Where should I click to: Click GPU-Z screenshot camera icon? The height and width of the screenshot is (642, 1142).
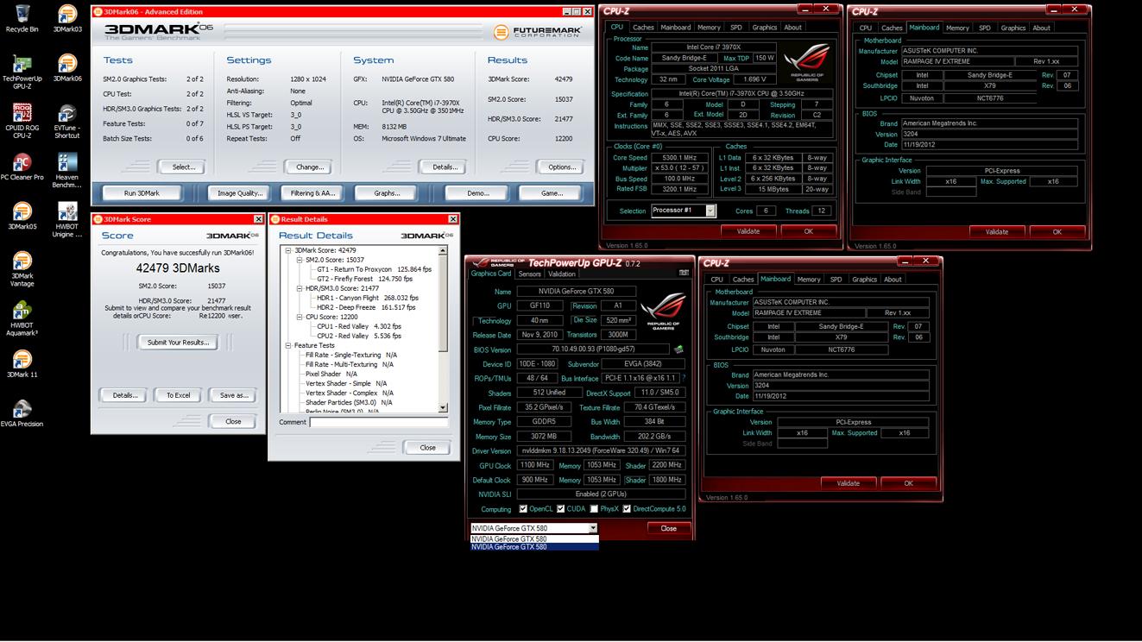[684, 274]
